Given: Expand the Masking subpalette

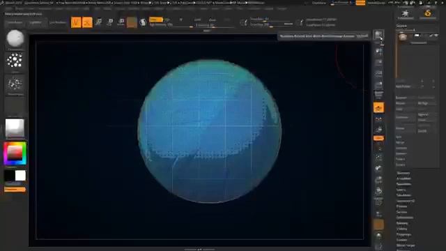Looking at the screenshot, I should pyautogui.click(x=402, y=223).
